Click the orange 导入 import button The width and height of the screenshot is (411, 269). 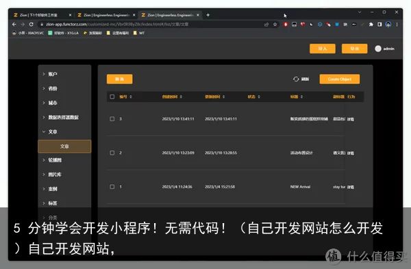[323, 49]
